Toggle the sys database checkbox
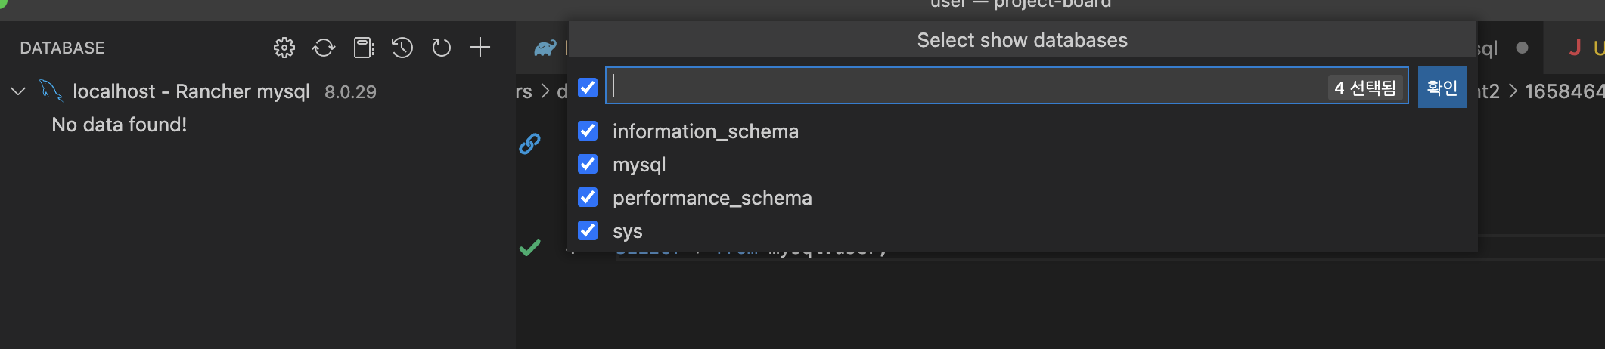This screenshot has width=1605, height=349. (x=588, y=231)
